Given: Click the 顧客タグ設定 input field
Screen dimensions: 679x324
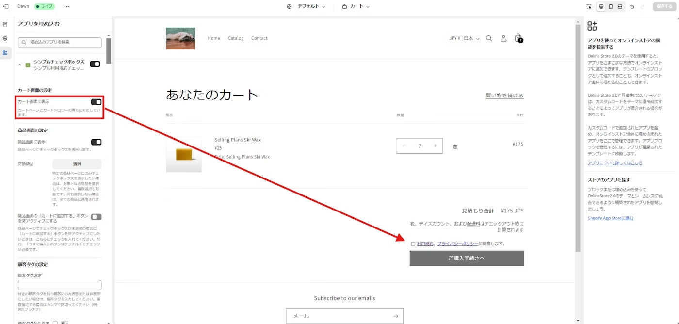Looking at the screenshot, I should pyautogui.click(x=59, y=285).
